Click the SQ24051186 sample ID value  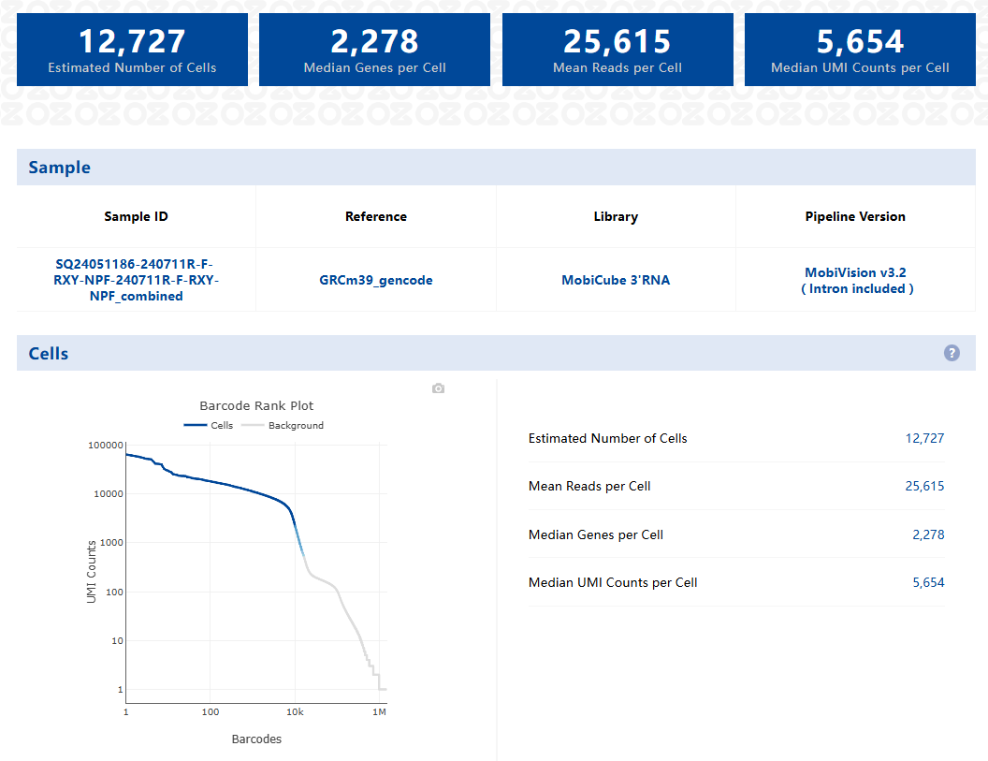pyautogui.click(x=137, y=280)
